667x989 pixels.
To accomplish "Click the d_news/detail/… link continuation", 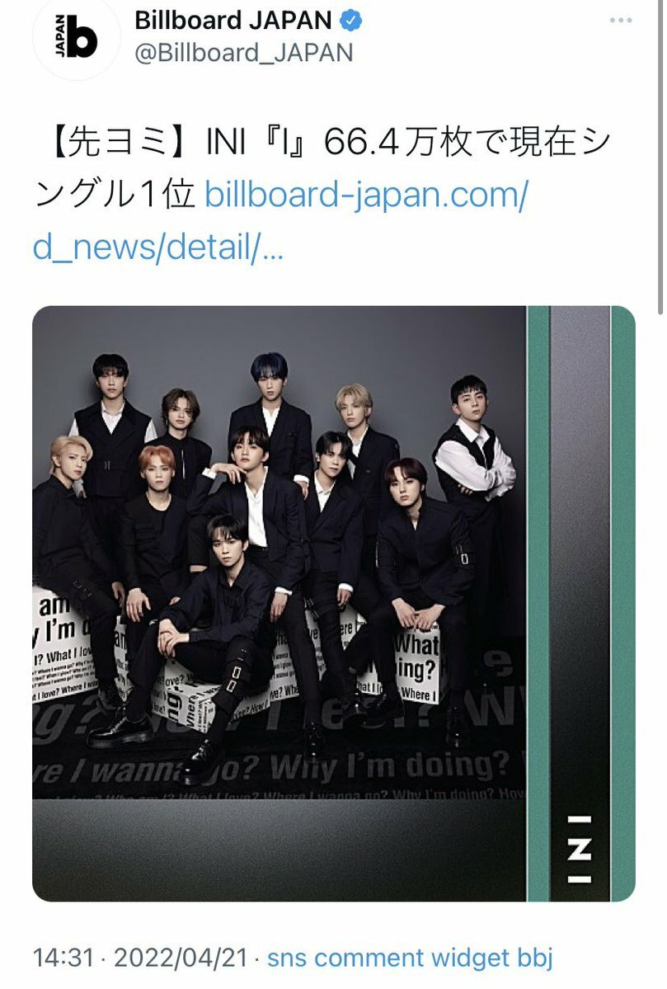I will pyautogui.click(x=157, y=246).
